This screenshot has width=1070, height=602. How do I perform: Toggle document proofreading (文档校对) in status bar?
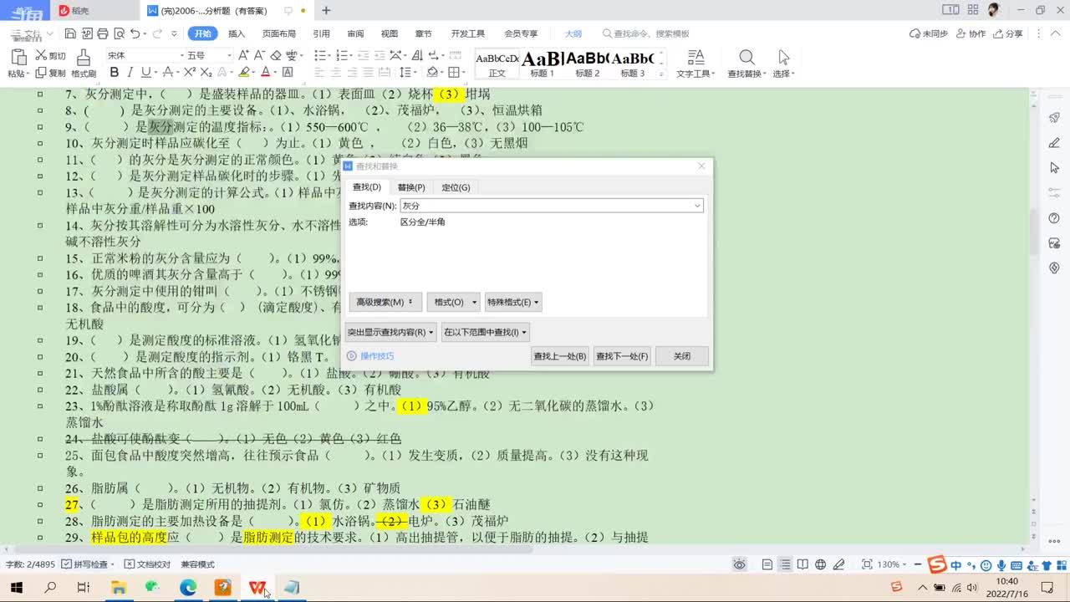pyautogui.click(x=147, y=564)
